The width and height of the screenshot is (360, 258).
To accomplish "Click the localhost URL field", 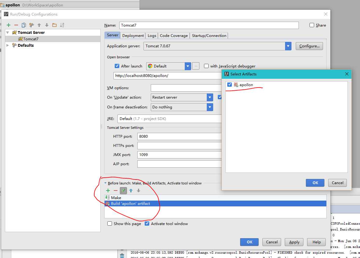I will (x=168, y=76).
